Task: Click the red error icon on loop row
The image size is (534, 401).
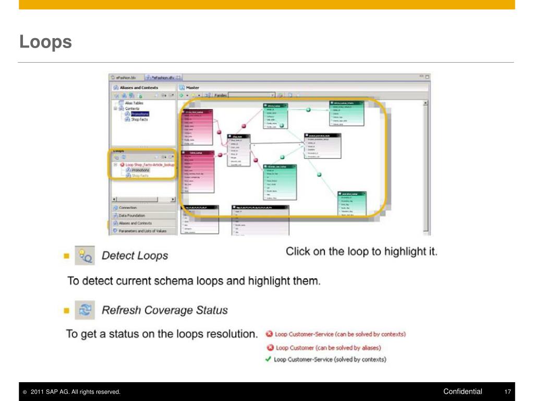Action: [122, 164]
